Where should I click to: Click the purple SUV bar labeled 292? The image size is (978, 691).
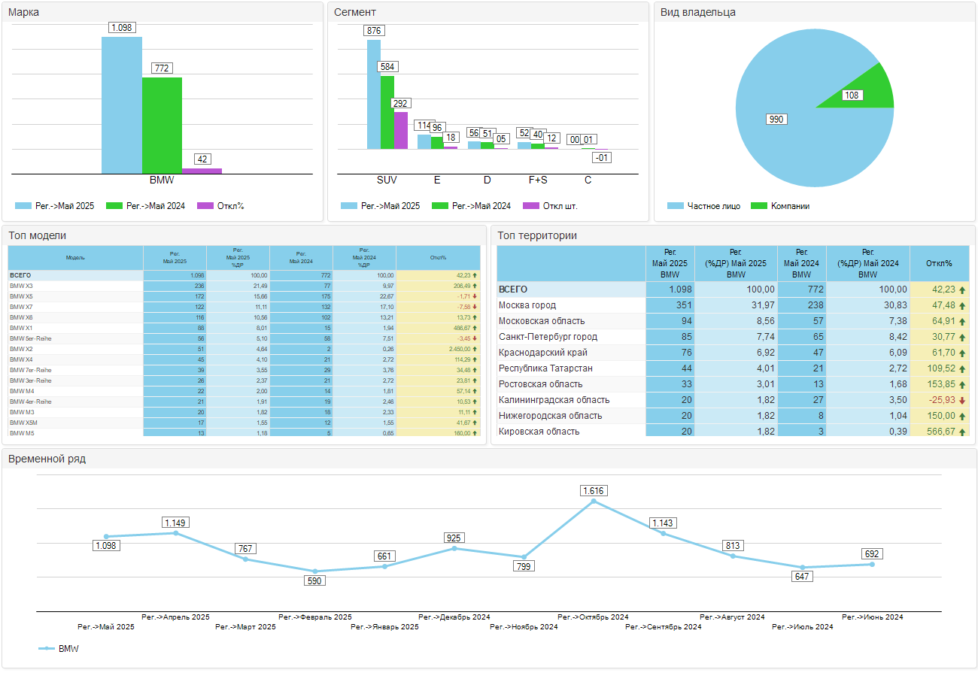point(400,131)
